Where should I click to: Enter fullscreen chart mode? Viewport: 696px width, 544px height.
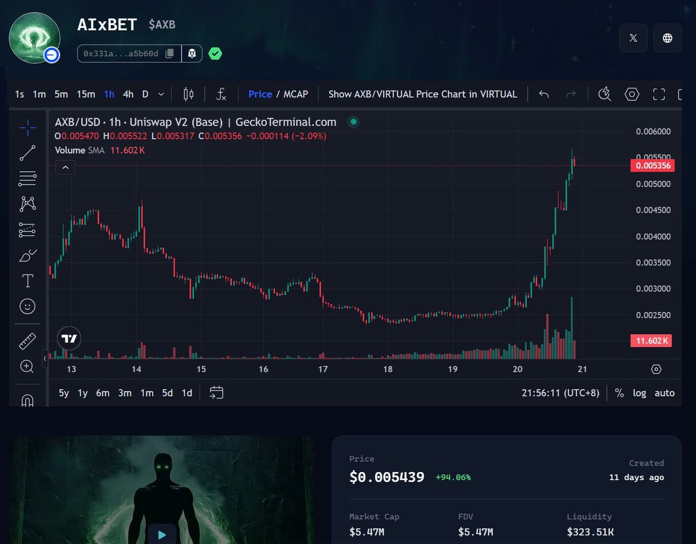point(659,94)
